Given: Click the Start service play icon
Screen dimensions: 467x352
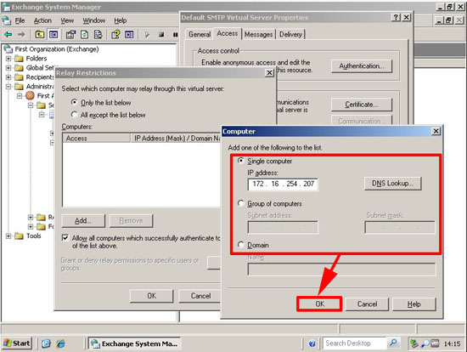Looking at the screenshot, I should pos(147,35).
